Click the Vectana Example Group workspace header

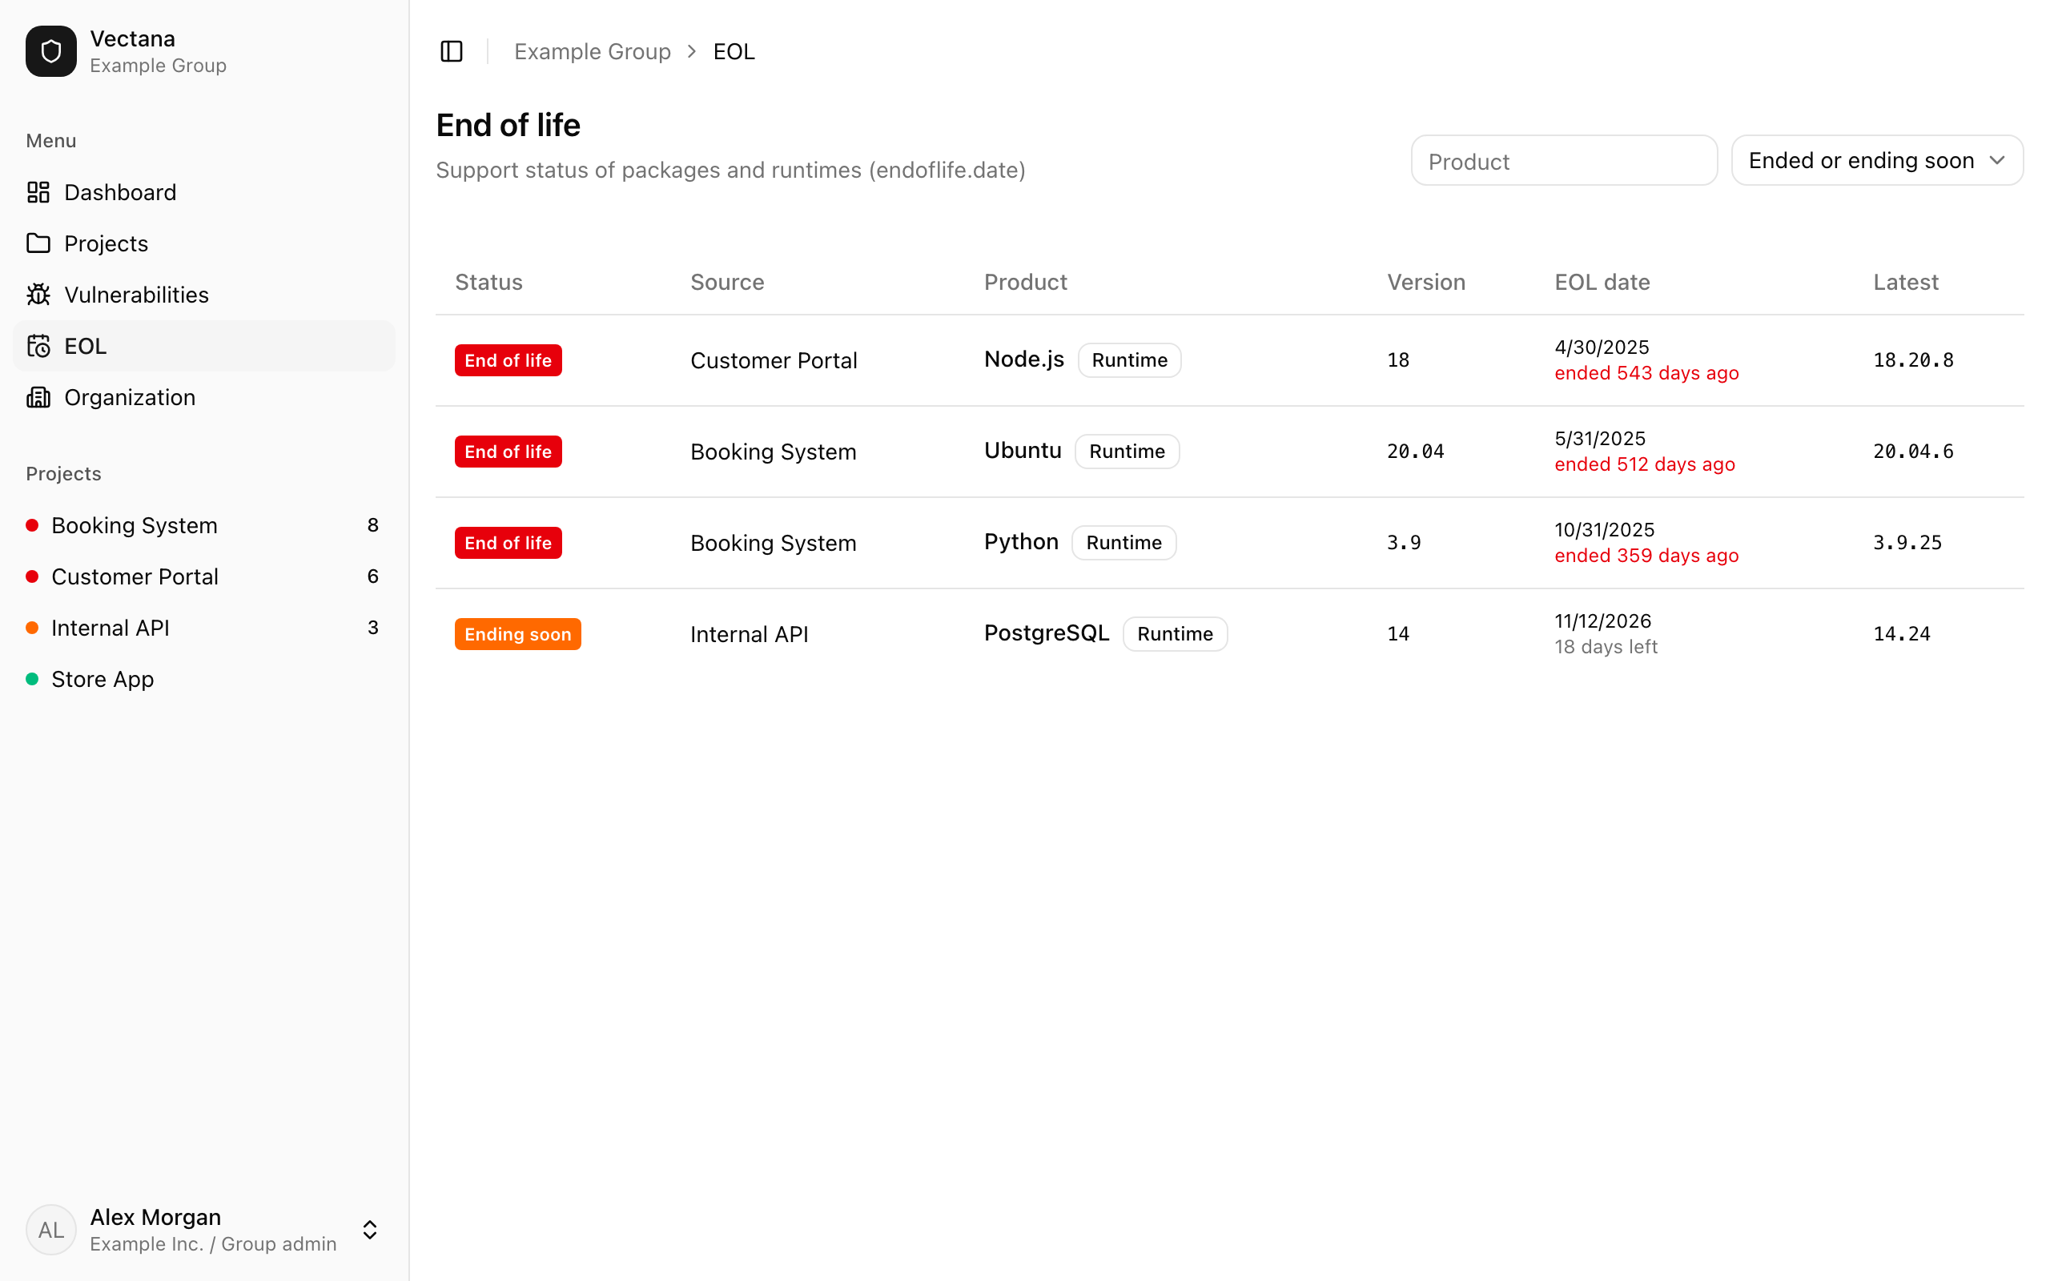204,52
